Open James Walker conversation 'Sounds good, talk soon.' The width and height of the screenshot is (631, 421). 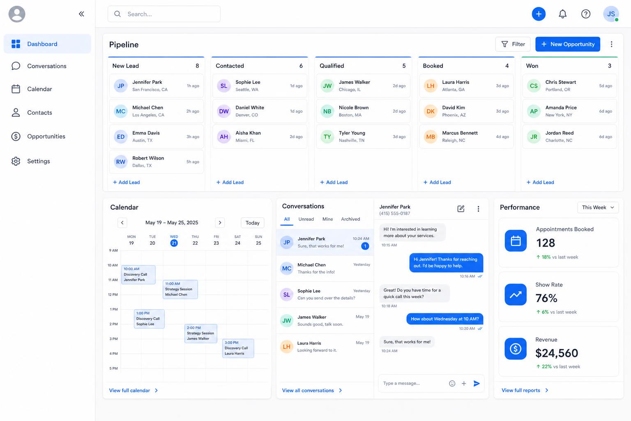(x=325, y=321)
